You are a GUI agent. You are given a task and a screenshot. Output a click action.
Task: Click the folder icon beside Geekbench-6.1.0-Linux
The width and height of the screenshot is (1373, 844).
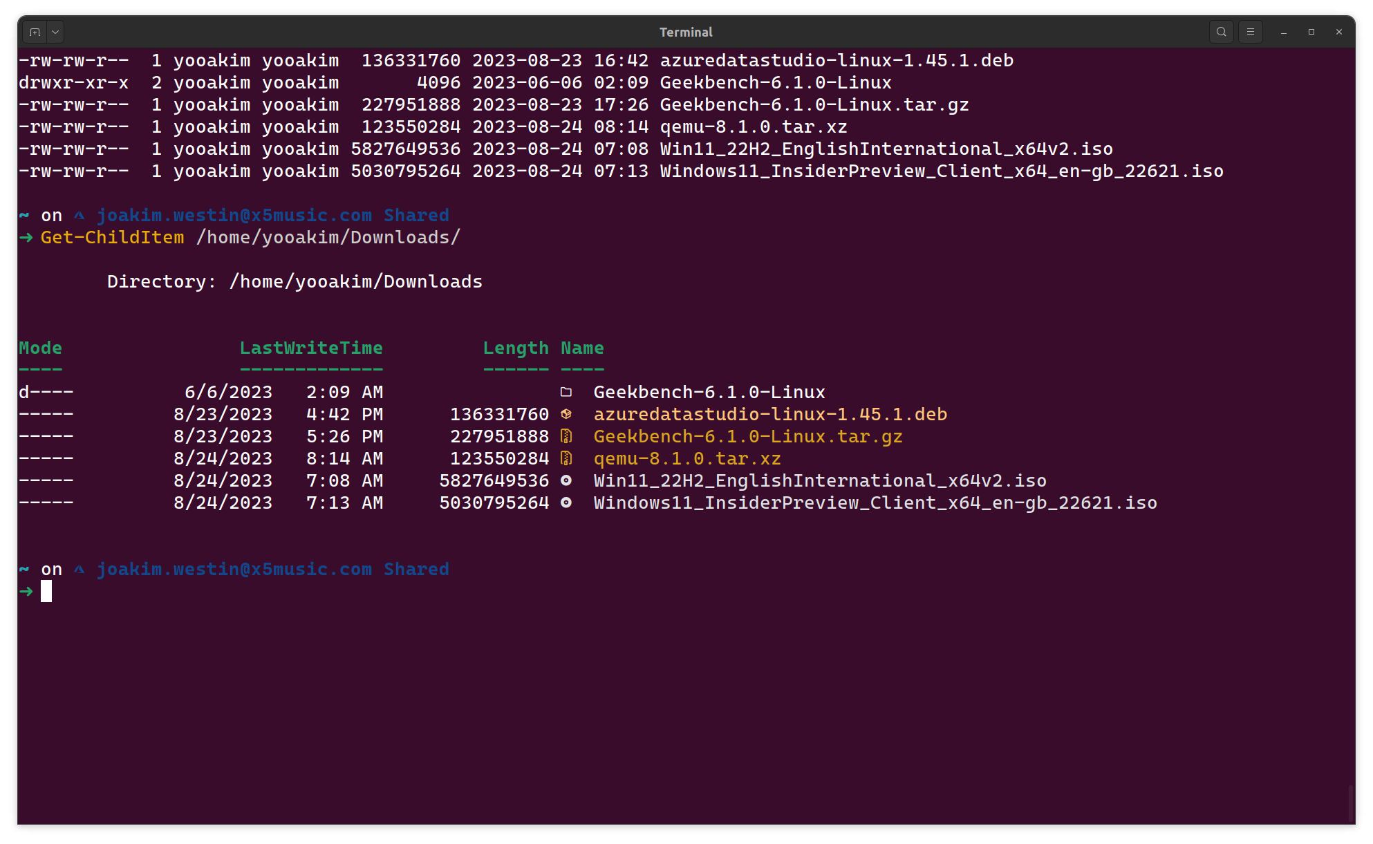tap(566, 391)
